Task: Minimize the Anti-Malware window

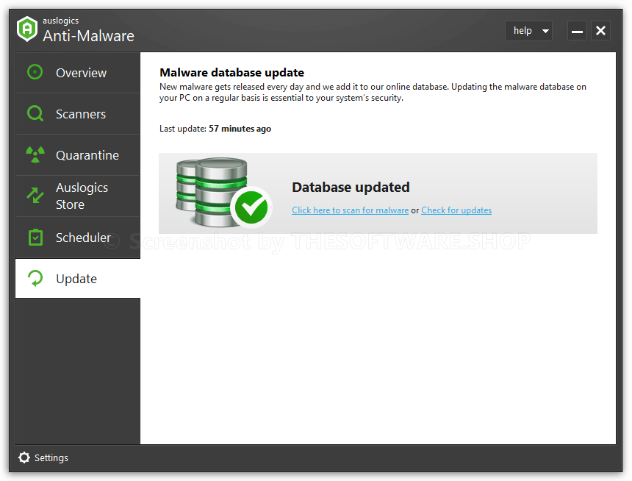Action: click(x=577, y=31)
